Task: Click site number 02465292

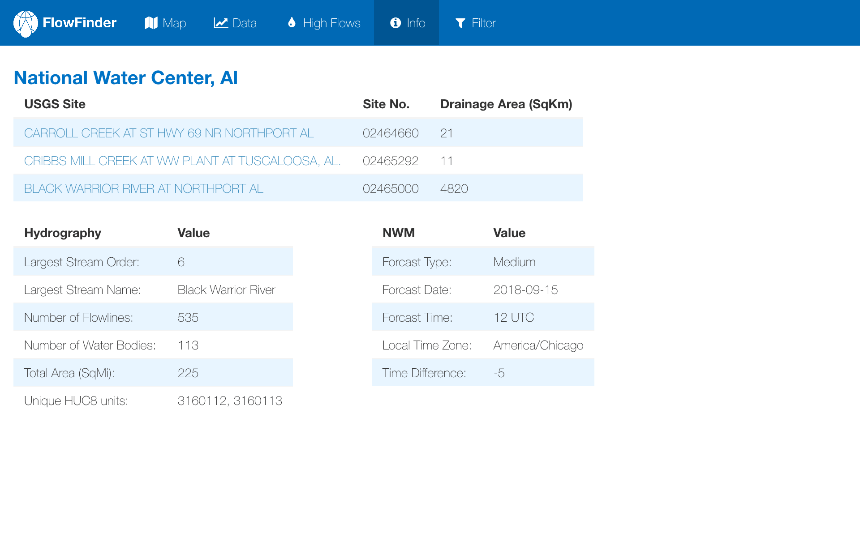Action: tap(391, 161)
